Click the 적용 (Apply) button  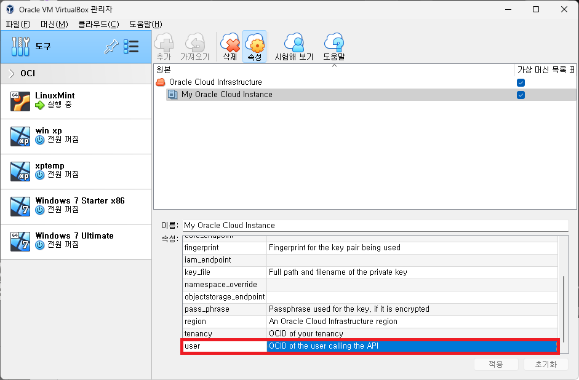click(x=496, y=364)
